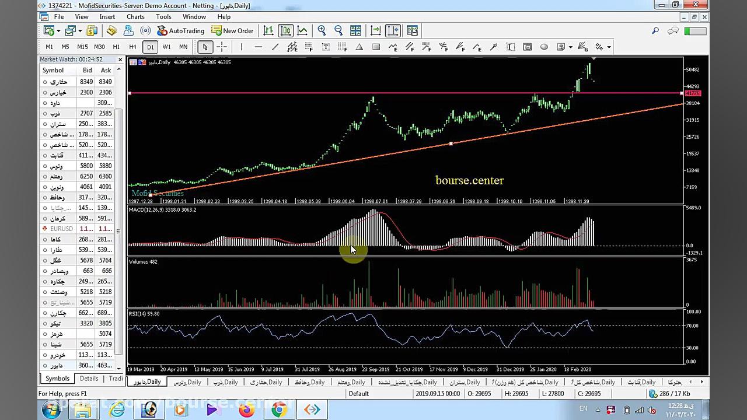This screenshot has width=747, height=420.
Task: Open the Tools menu
Action: [163, 17]
